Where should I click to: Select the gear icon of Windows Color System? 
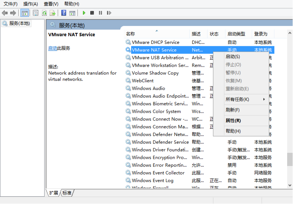click(x=128, y=111)
